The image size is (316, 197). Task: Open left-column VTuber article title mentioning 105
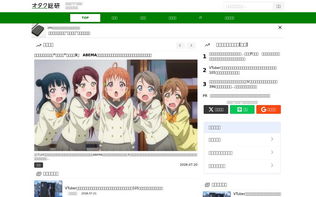pos(114,188)
